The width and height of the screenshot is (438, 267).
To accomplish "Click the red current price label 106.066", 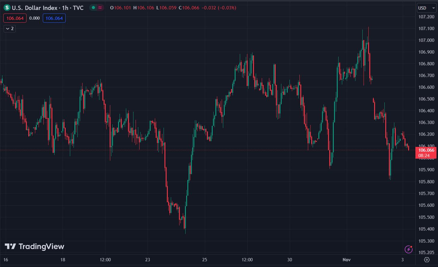I will tap(426, 150).
